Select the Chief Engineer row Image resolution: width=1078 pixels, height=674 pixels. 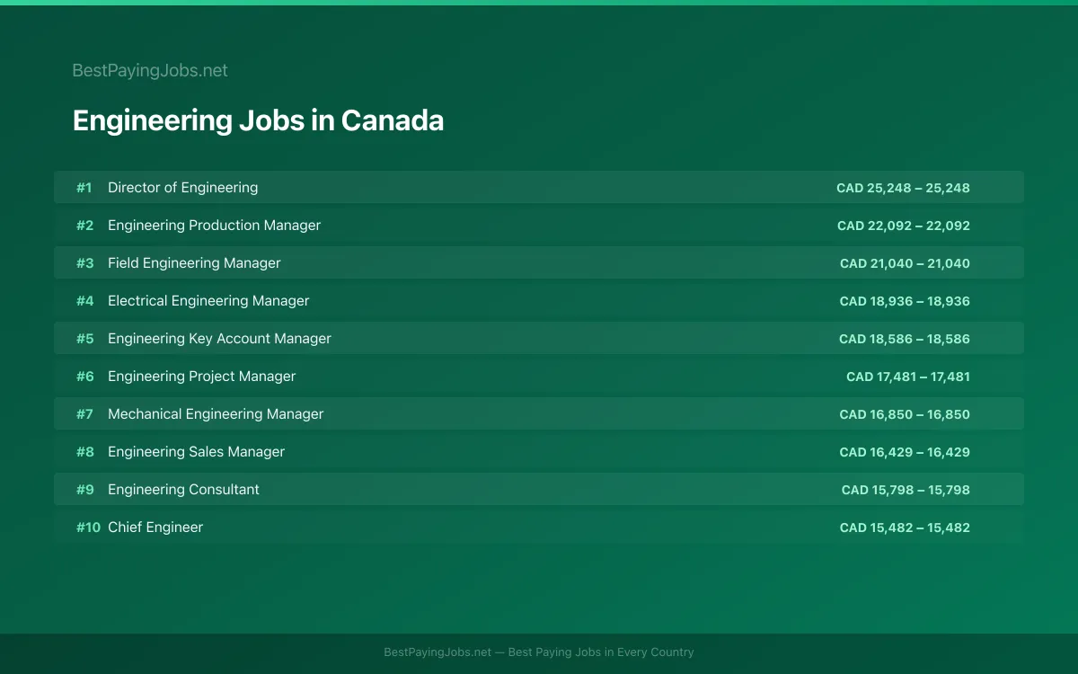[539, 527]
